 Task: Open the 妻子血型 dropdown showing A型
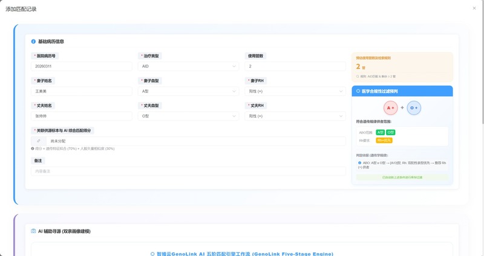pos(188,91)
